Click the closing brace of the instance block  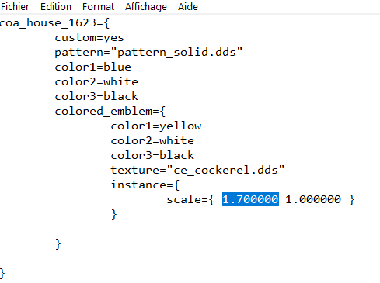[114, 214]
